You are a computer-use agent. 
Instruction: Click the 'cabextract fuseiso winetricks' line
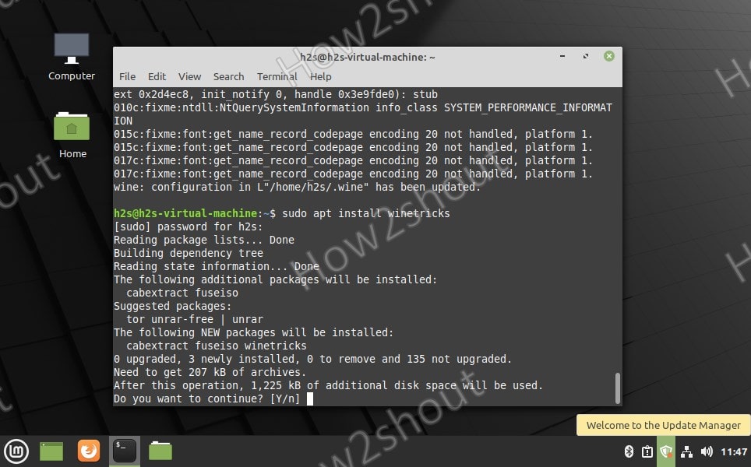click(x=217, y=346)
